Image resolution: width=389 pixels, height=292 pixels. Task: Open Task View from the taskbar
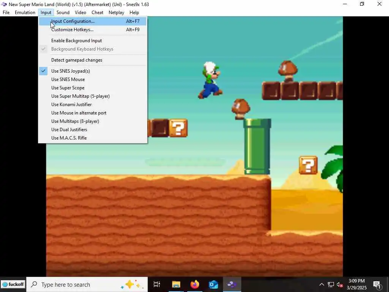(157, 284)
